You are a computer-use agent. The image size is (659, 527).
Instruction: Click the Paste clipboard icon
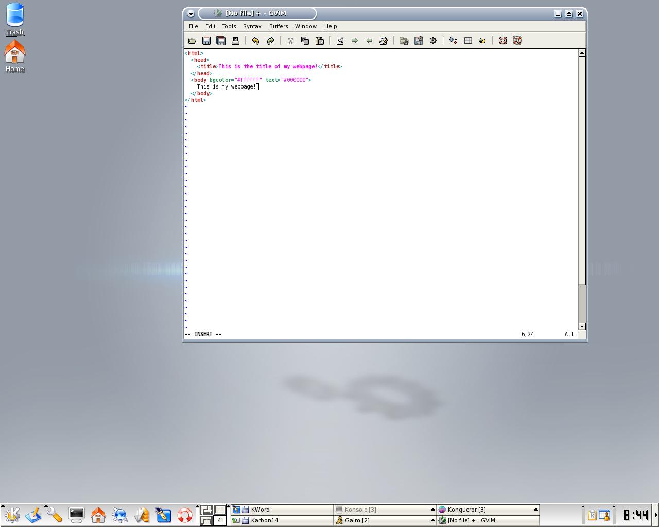click(x=319, y=41)
